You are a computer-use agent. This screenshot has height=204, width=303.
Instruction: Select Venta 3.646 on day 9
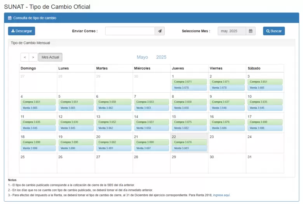tap(227, 108)
